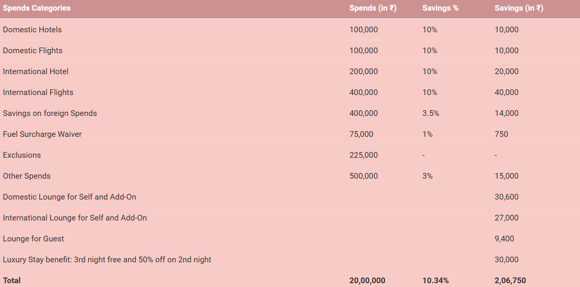Click the 3.5% foreign spends savings rate

click(x=431, y=113)
